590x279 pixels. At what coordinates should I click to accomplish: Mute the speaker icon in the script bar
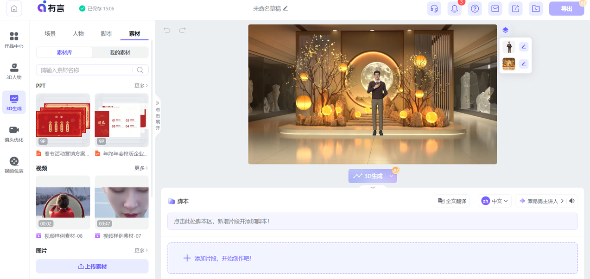pyautogui.click(x=571, y=200)
